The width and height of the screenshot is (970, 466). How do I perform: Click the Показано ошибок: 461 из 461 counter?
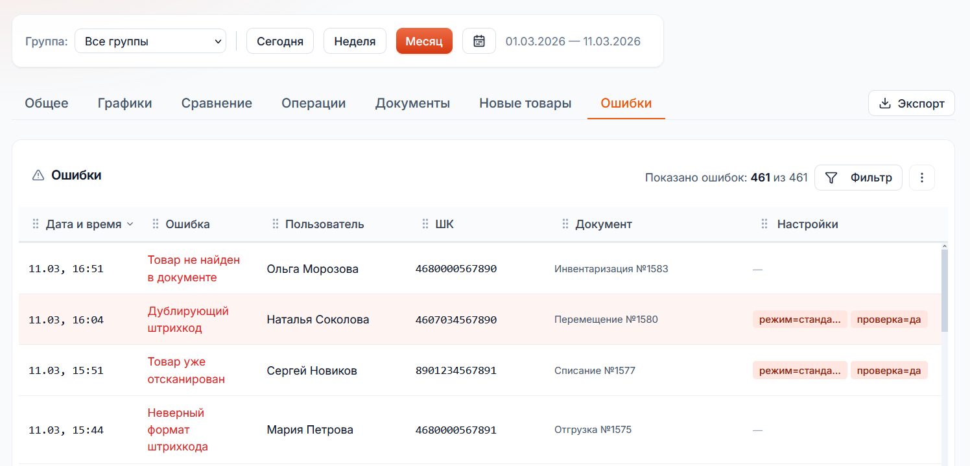[x=726, y=178]
